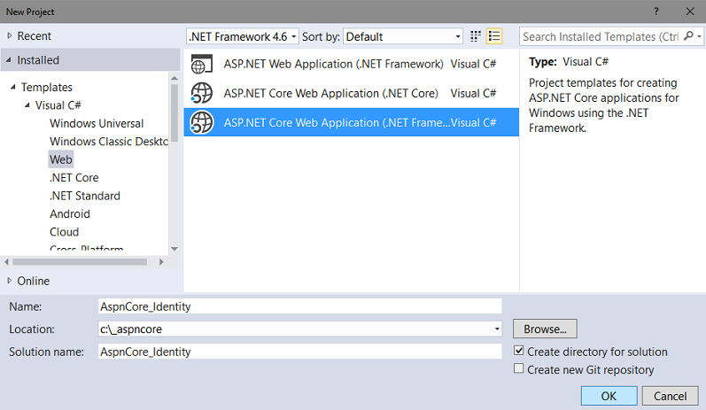The width and height of the screenshot is (706, 410).
Task: Click tree scrollbar down arrow
Action: coord(175,249)
